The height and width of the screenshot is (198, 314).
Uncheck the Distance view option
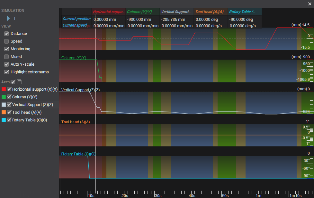6,34
